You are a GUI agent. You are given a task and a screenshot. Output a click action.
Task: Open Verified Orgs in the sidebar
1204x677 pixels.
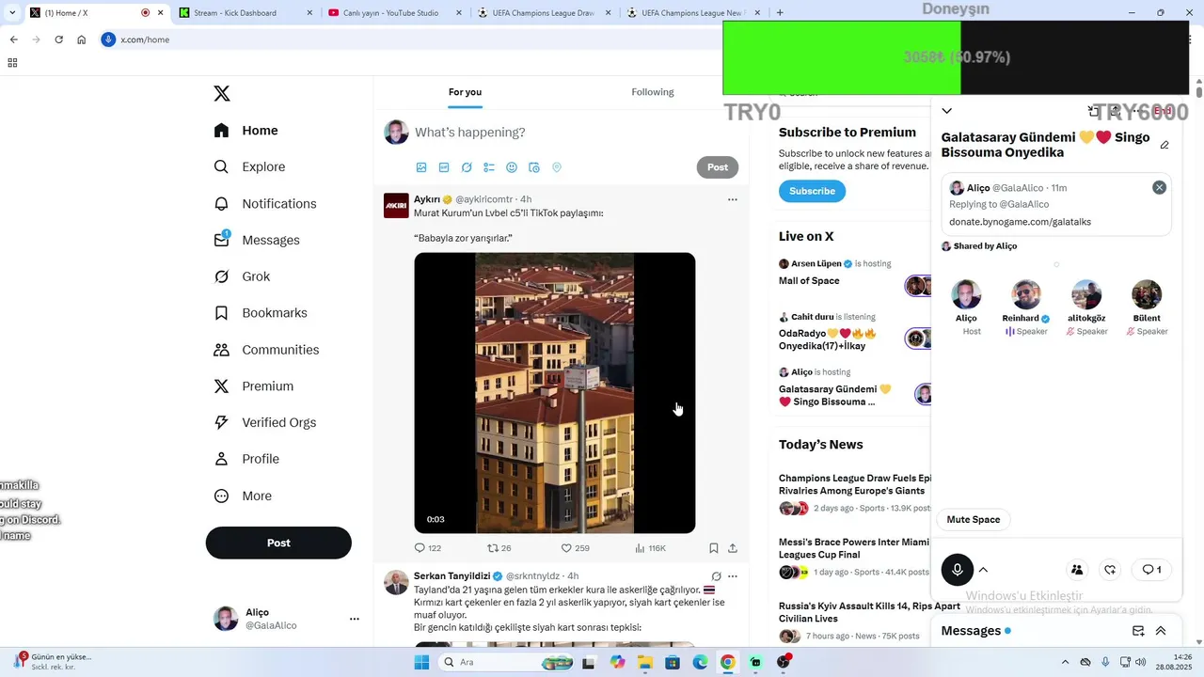265,423
